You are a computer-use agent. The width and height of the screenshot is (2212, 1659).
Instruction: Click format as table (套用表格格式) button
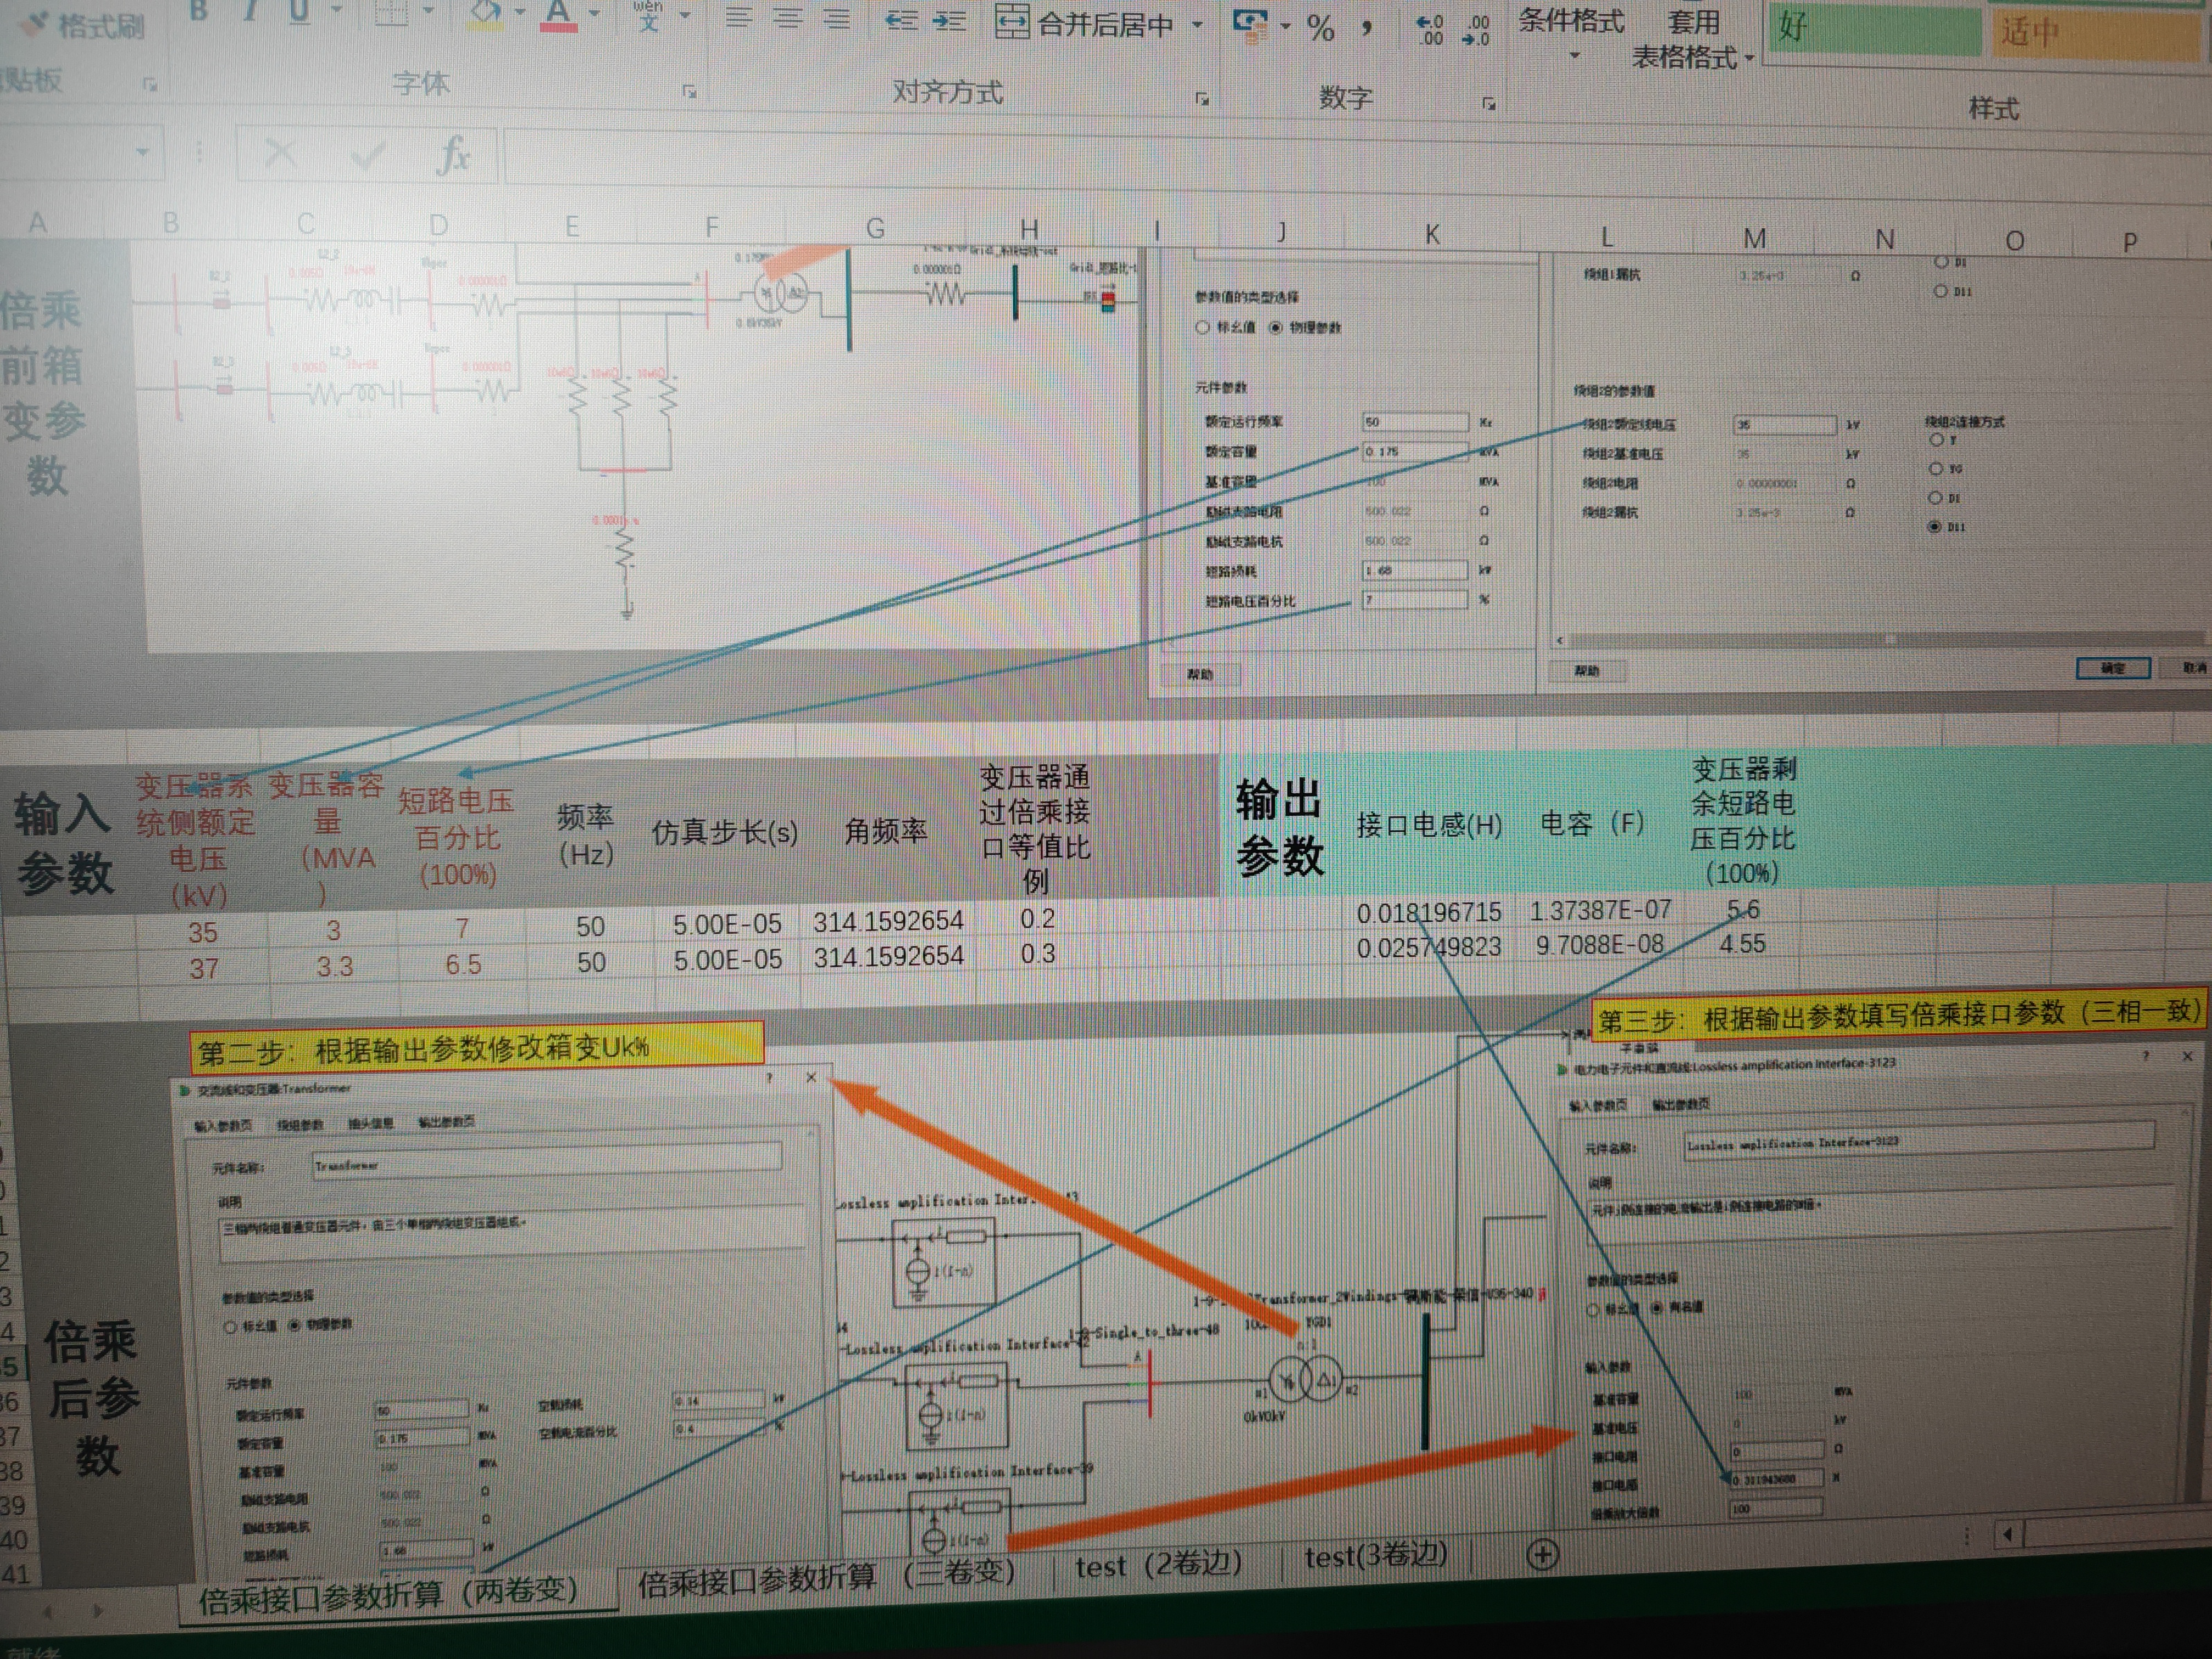tap(1691, 40)
